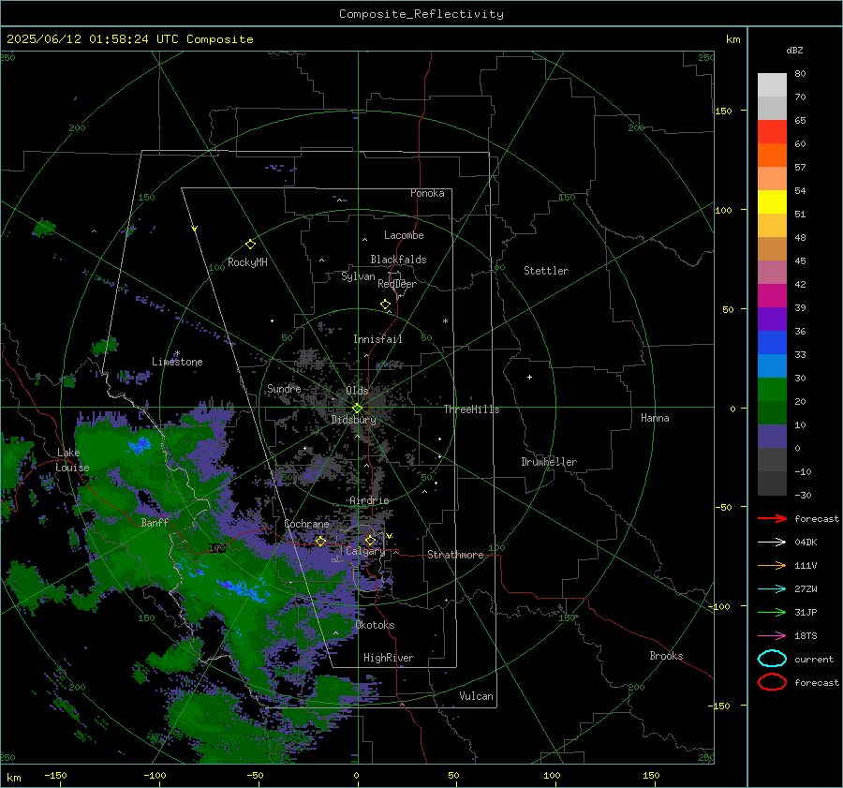The height and width of the screenshot is (788, 843).
Task: Click the HighRiver label
Action: [389, 658]
